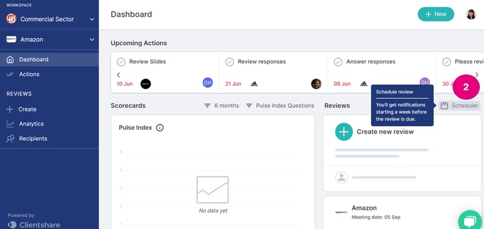Click the Review responses action title
This screenshot has height=229, width=484.
point(262,62)
